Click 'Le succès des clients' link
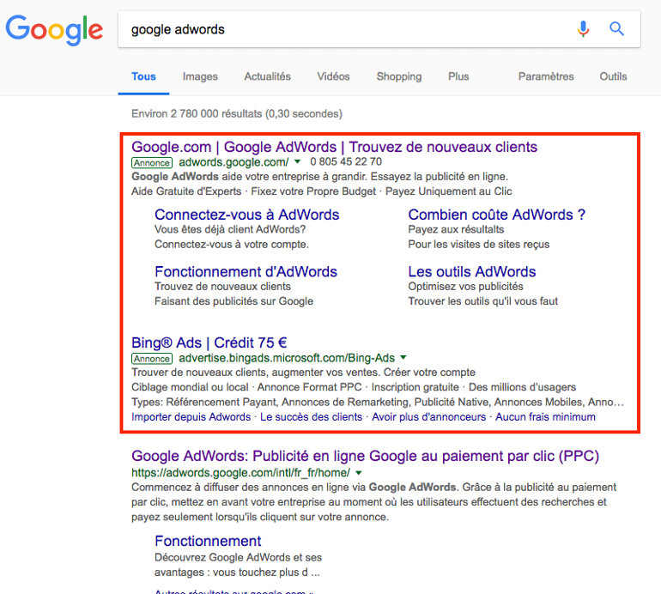This screenshot has width=661, height=594. pos(311,417)
